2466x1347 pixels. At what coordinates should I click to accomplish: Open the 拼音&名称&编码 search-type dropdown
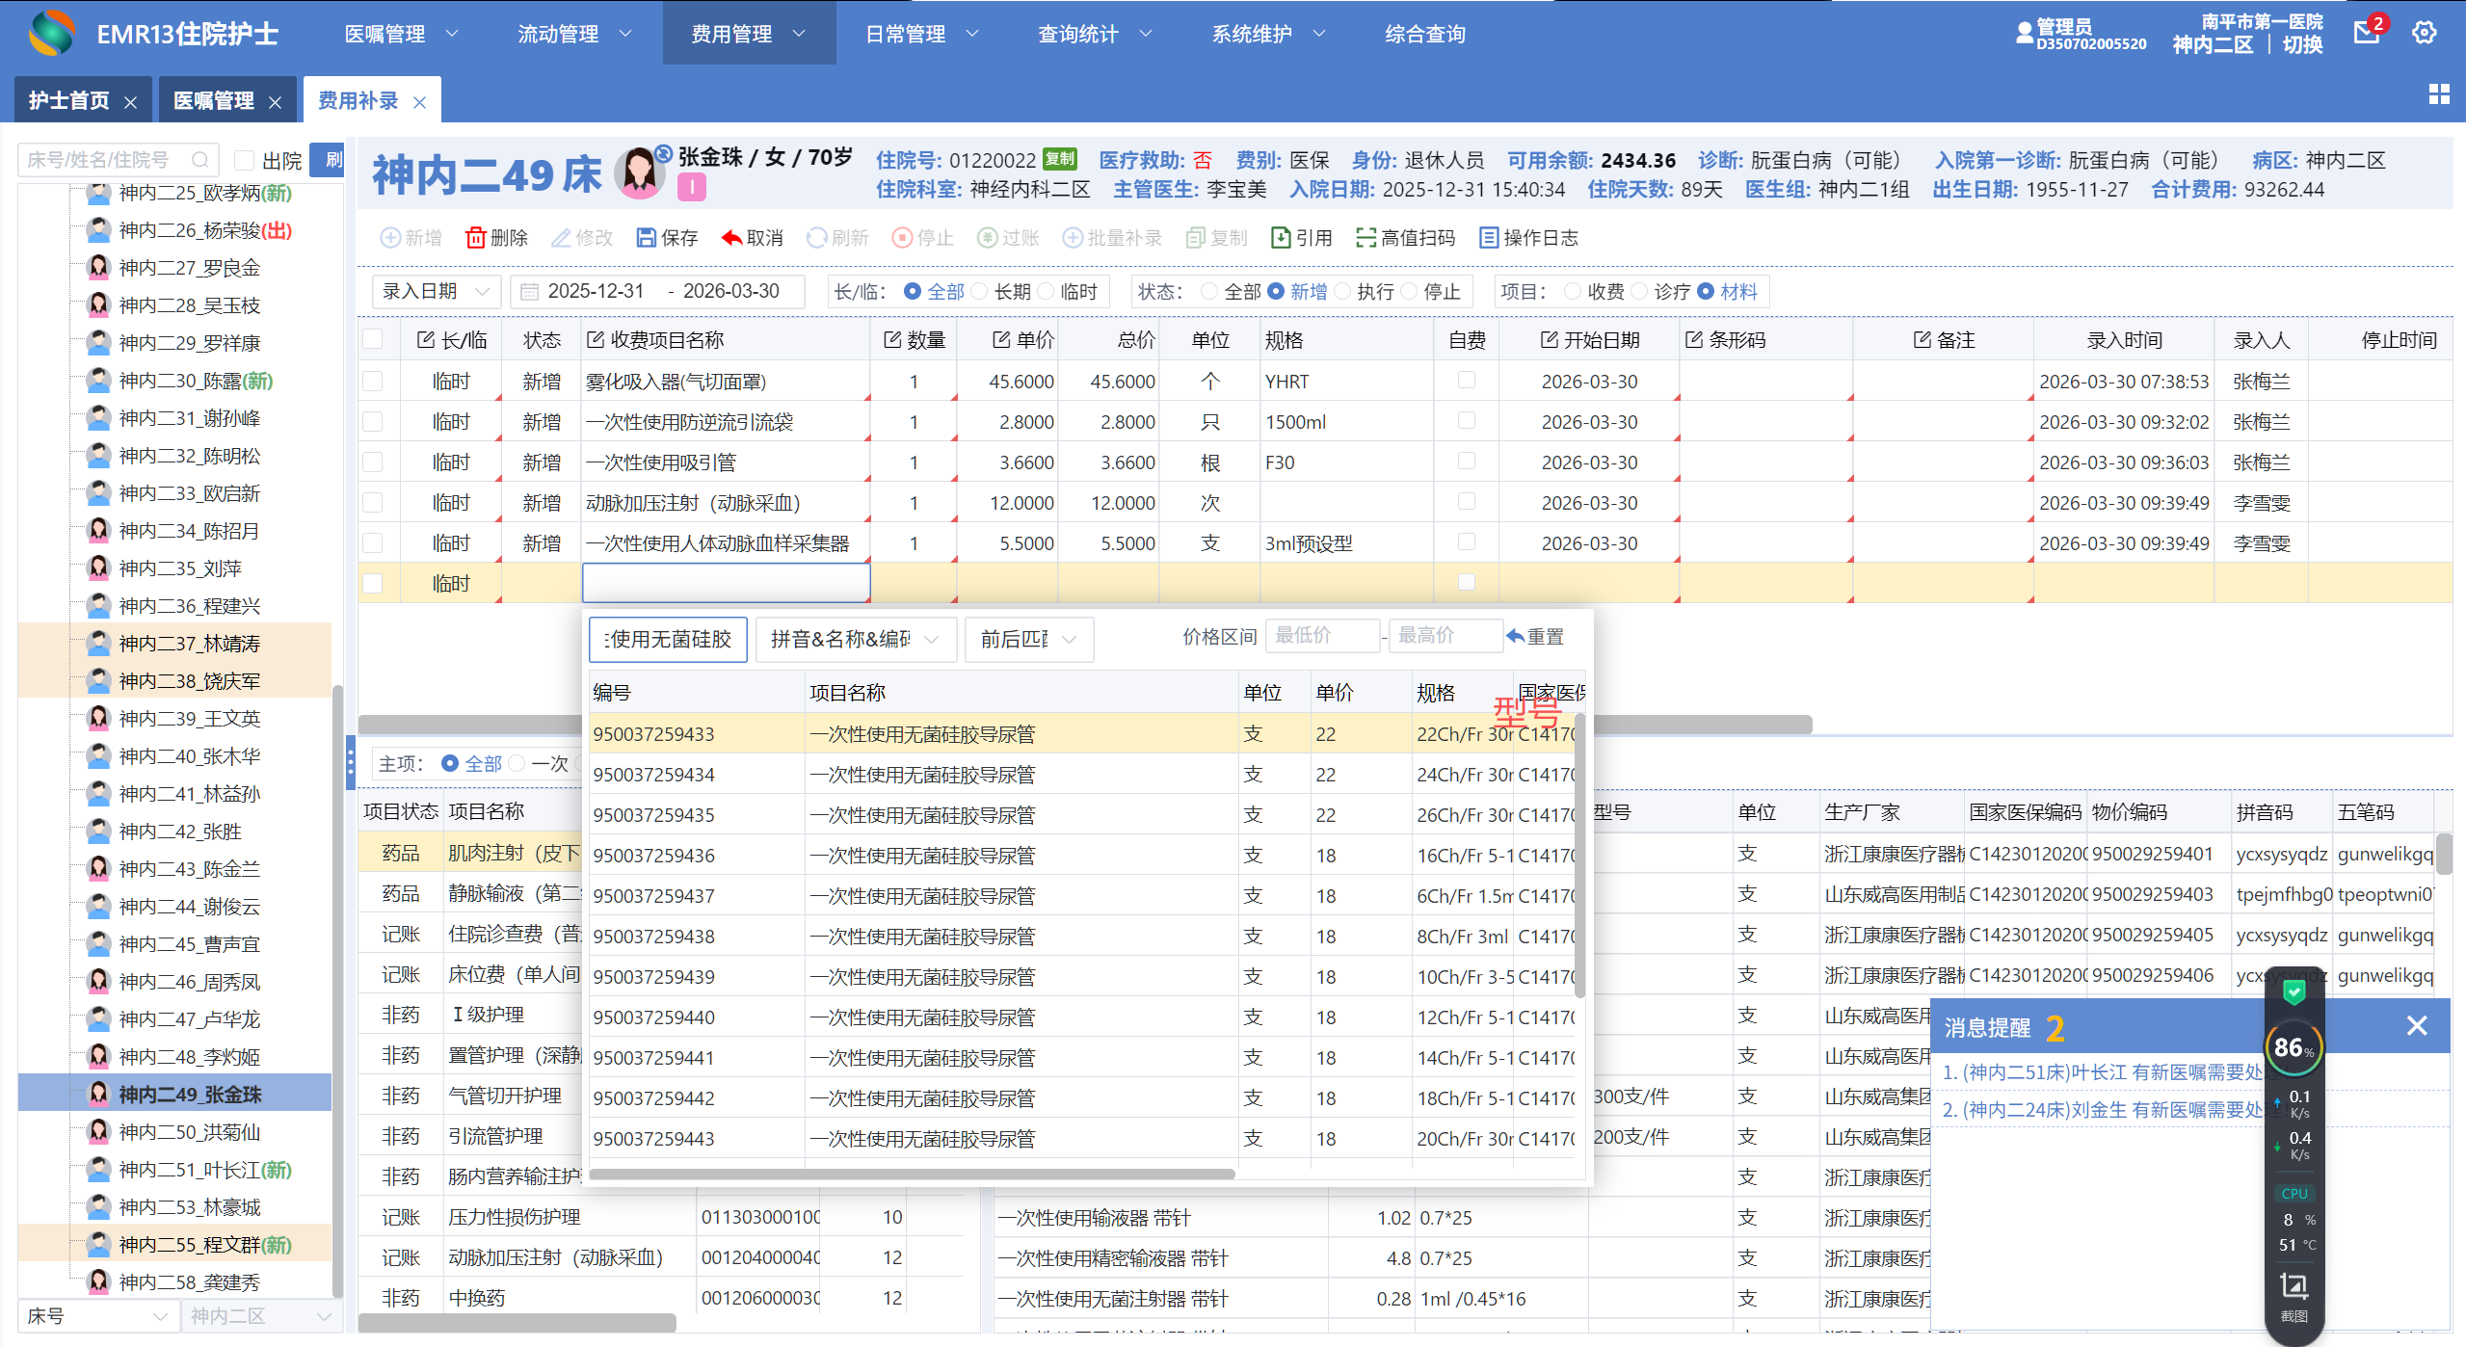coord(855,639)
